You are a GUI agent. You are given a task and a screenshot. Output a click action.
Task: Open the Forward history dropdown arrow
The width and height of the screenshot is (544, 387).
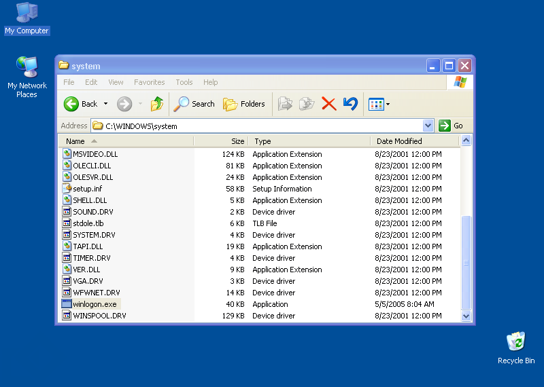tap(140, 104)
